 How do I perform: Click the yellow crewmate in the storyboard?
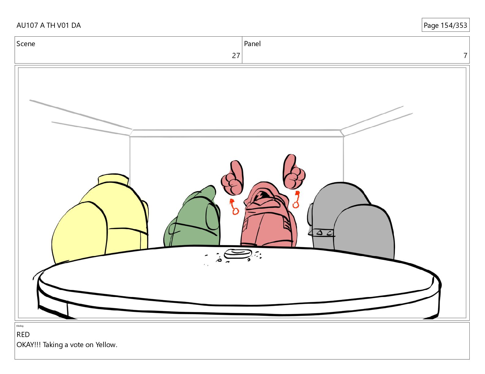pos(100,218)
